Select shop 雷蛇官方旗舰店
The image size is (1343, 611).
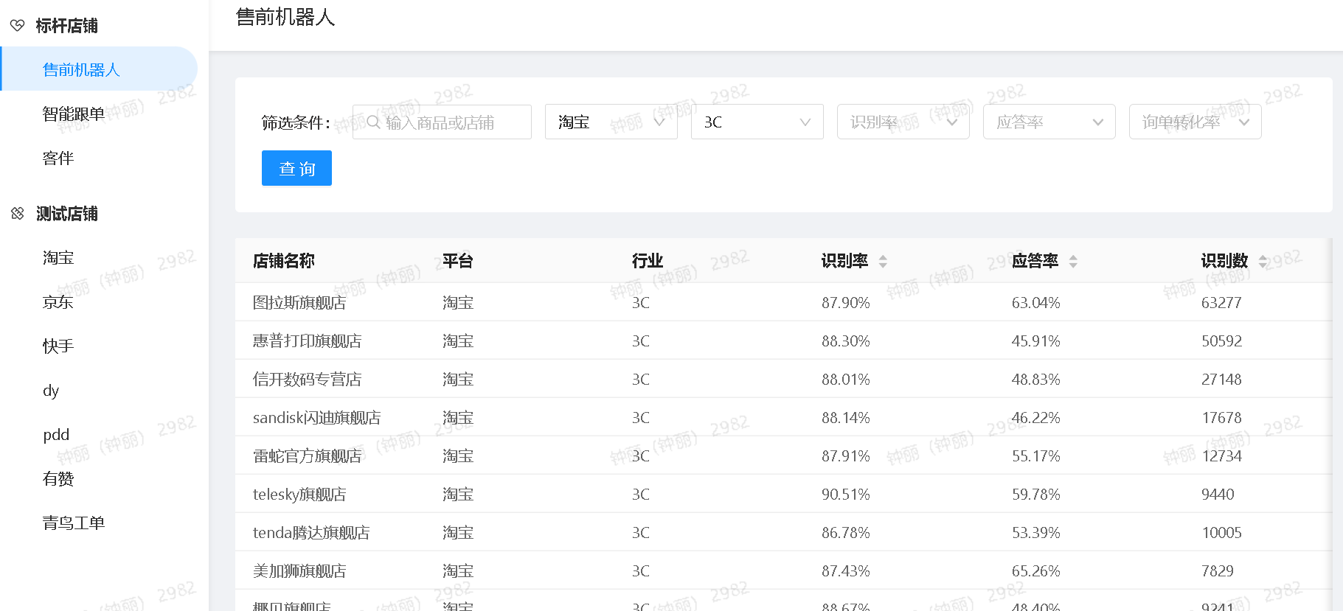[308, 456]
